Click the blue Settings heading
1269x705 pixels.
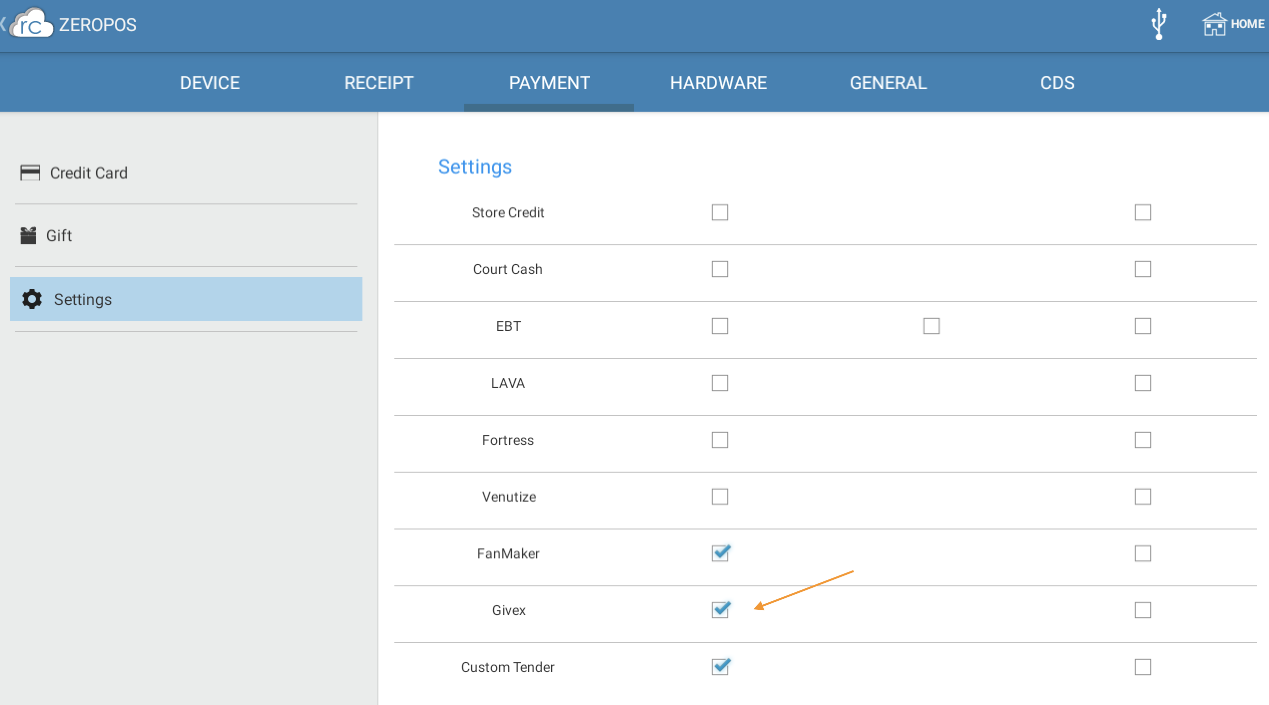click(475, 167)
